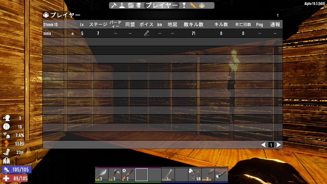The image size is (327, 184).
Task: Click the players group icon in top bar
Action: tap(202, 5)
